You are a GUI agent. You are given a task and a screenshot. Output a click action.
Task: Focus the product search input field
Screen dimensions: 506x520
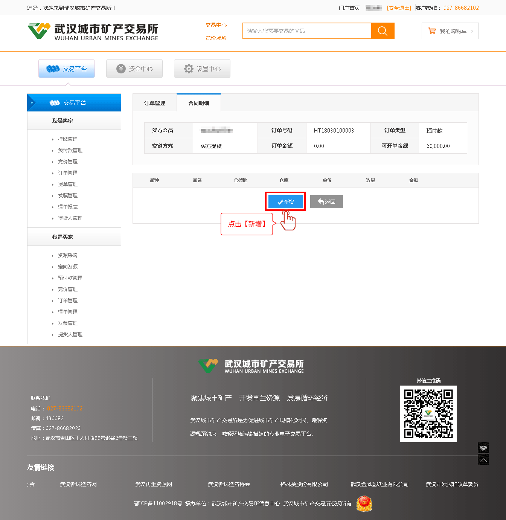pyautogui.click(x=307, y=31)
